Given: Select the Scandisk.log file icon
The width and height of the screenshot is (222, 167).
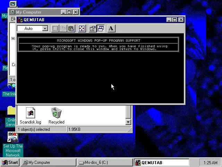Looking at the screenshot, I should click(x=31, y=113).
